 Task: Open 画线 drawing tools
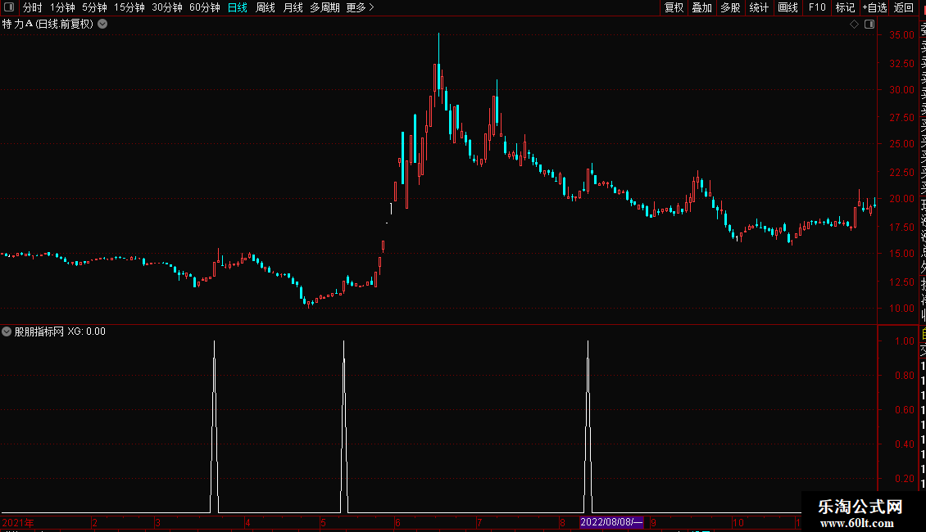(x=788, y=7)
